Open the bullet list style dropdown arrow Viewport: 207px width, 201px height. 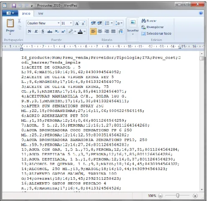click(x=112, y=23)
